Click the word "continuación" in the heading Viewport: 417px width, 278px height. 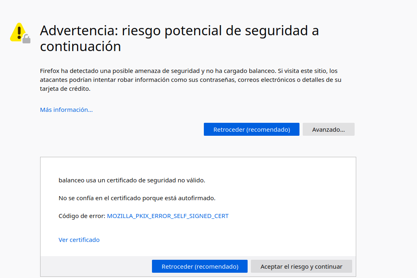tap(80, 47)
